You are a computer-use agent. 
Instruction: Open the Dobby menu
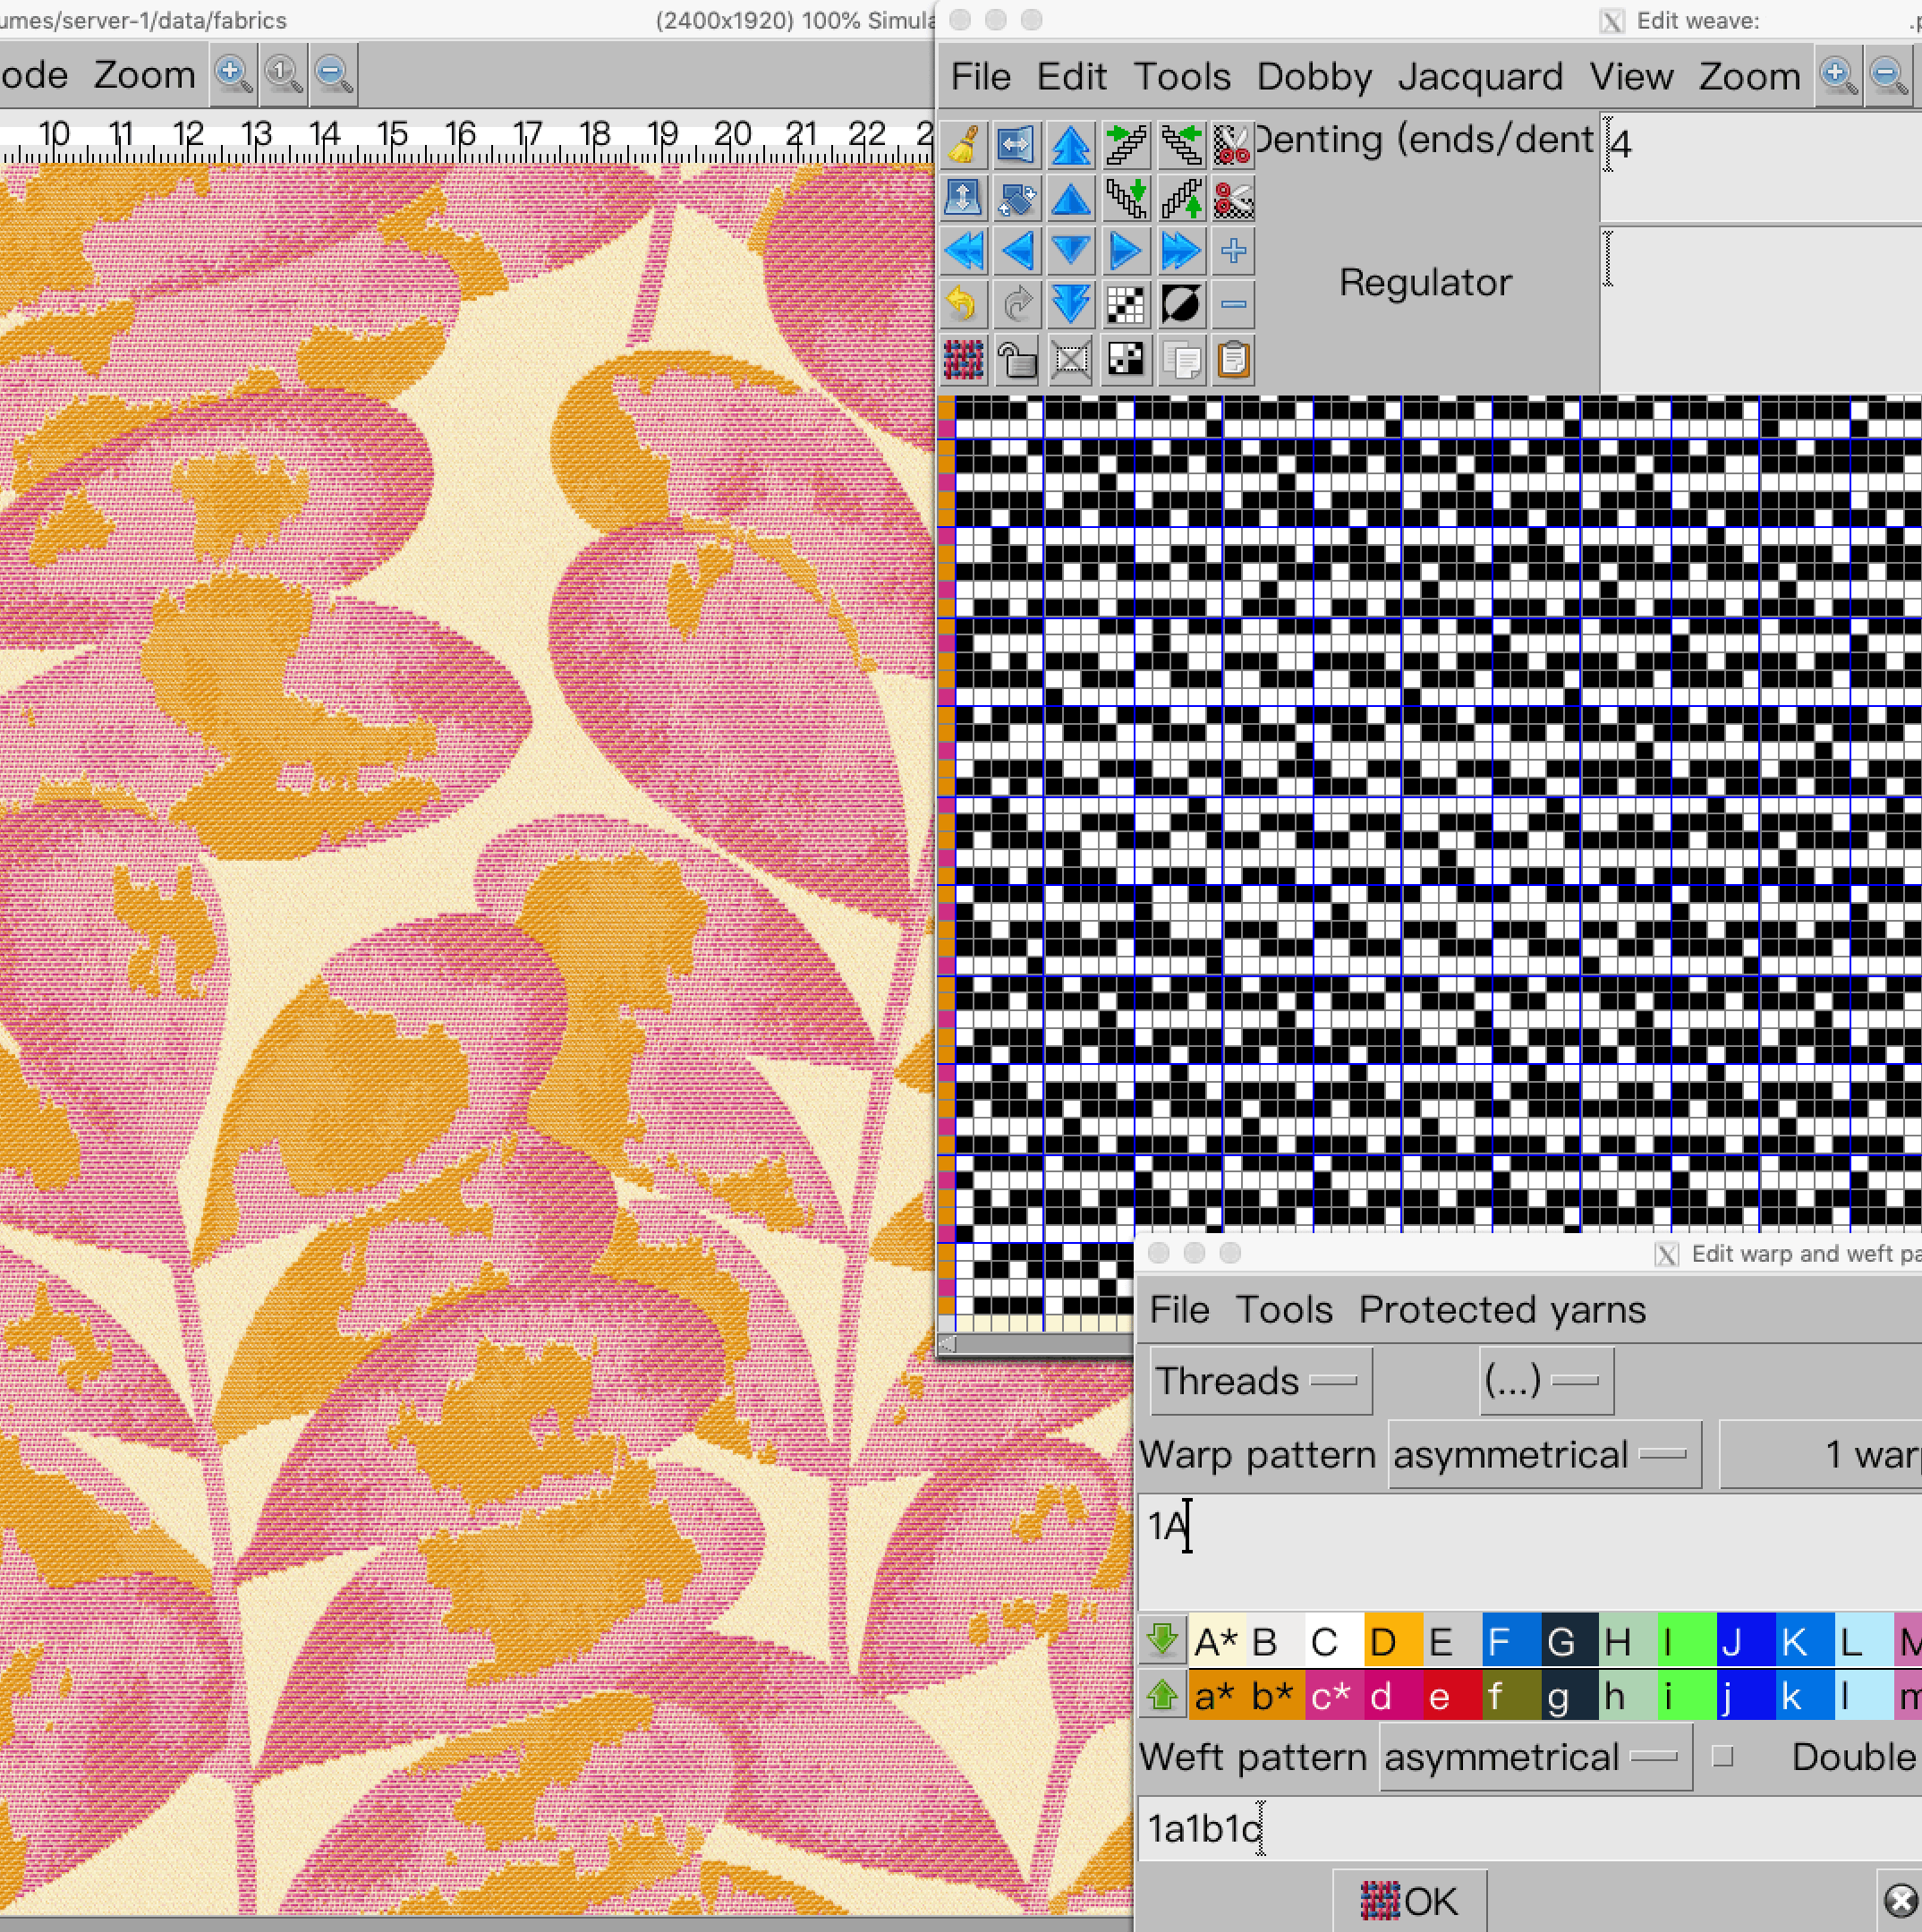(1313, 76)
